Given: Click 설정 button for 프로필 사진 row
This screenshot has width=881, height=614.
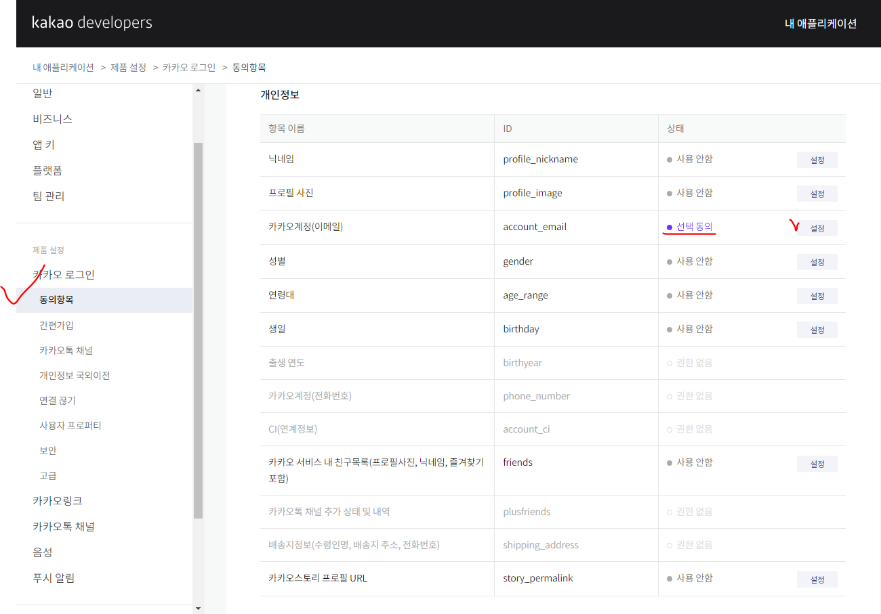Looking at the screenshot, I should pyautogui.click(x=817, y=194).
